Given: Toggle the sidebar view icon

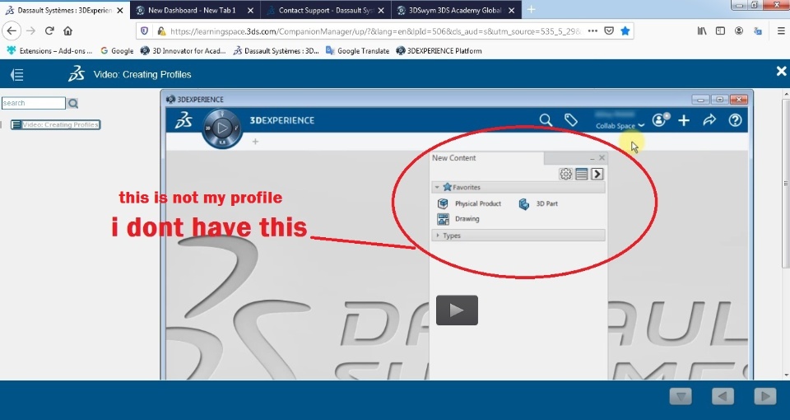Looking at the screenshot, I should [721, 30].
